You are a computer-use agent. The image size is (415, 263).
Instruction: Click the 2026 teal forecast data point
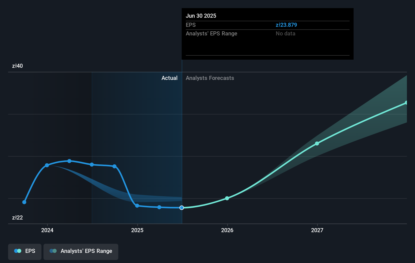coord(227,198)
